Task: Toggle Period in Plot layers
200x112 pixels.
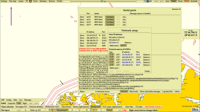Action: tap(109, 110)
